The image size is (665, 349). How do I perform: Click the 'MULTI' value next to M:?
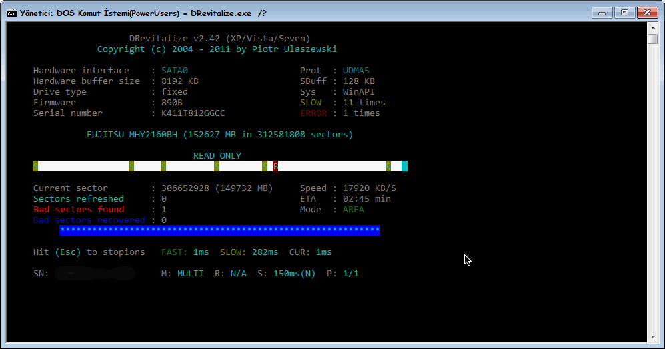tap(190, 274)
